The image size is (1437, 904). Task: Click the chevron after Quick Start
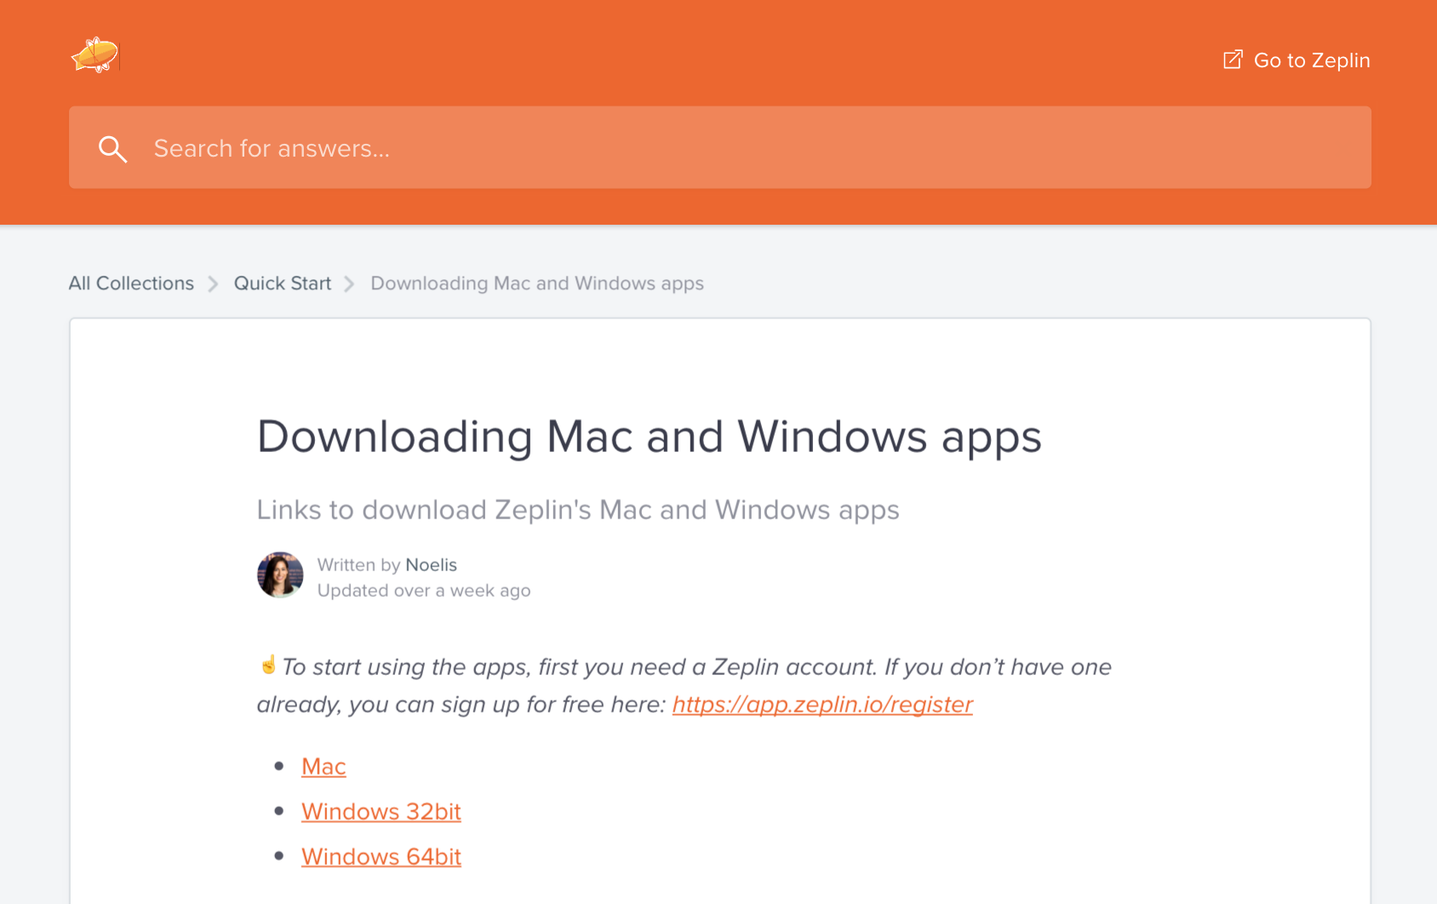pos(349,284)
